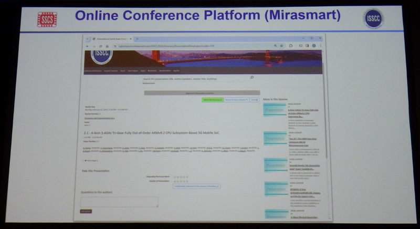Expand the Important Information and Links bar
The image size is (420, 229).
[202, 93]
